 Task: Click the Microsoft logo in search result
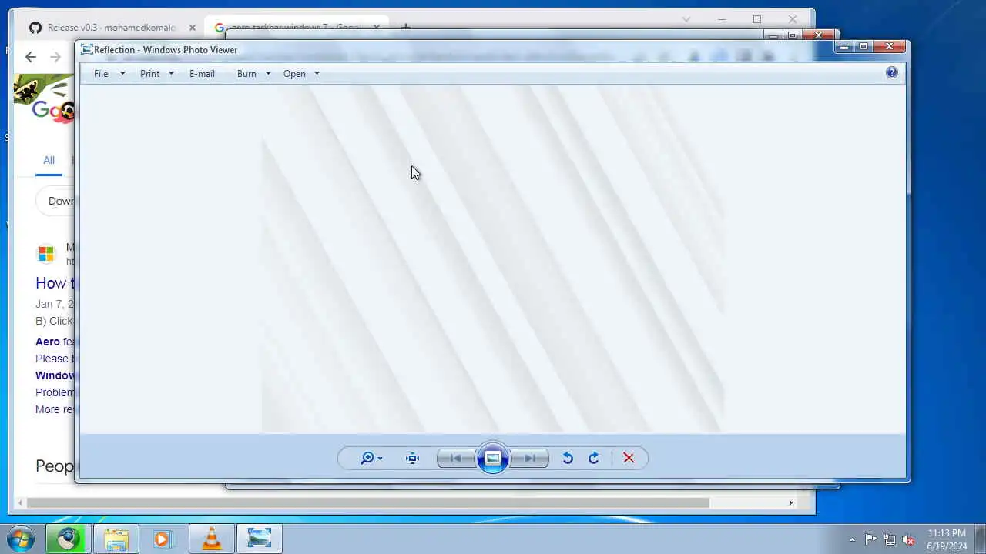click(46, 253)
